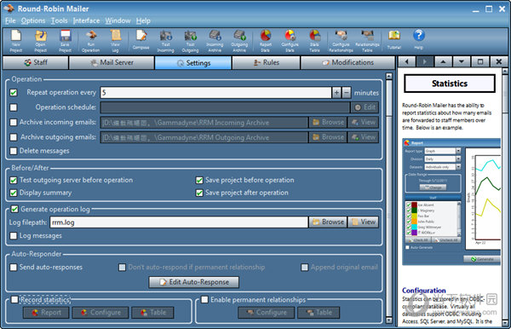Enable the Delete messages checkbox
The image size is (511, 329).
tap(14, 151)
